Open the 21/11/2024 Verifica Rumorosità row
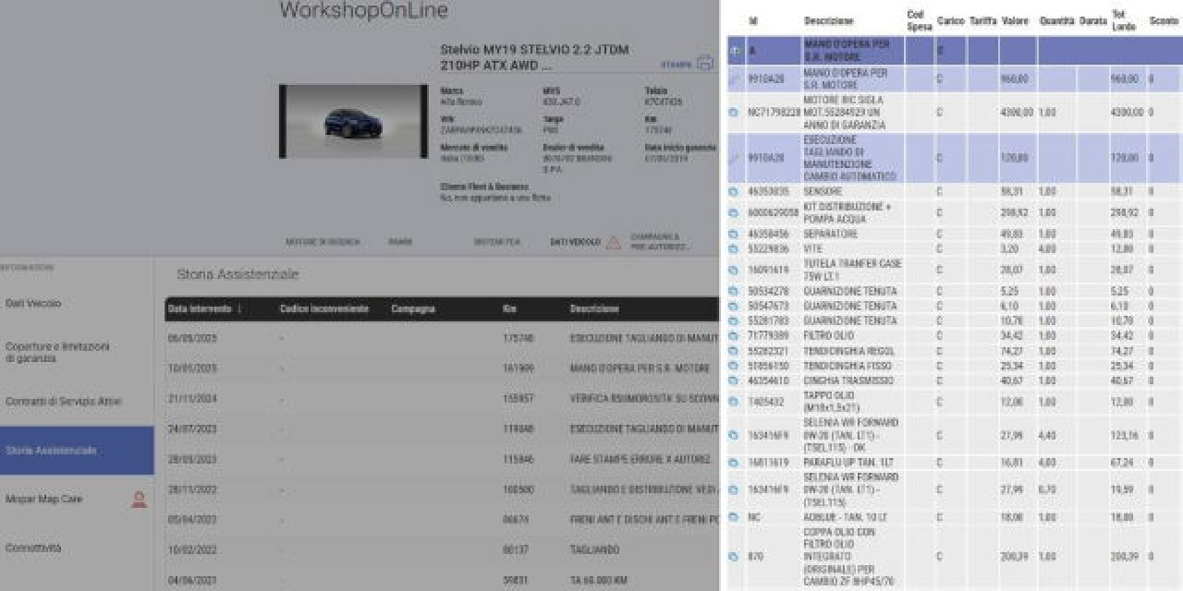 point(442,399)
